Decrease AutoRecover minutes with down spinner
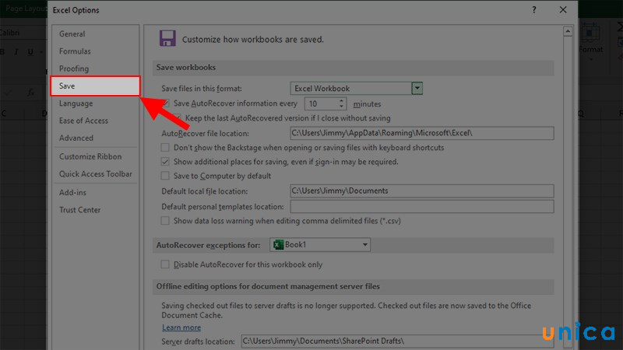The image size is (623, 350). click(341, 107)
